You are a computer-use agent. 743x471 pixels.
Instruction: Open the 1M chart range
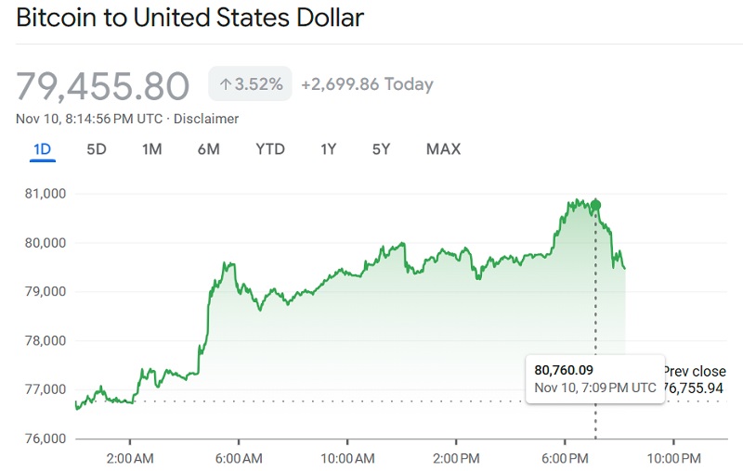(x=152, y=149)
